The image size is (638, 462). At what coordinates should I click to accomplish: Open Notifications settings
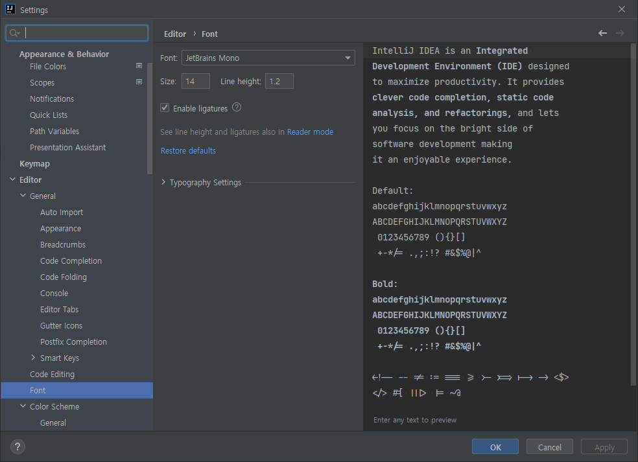coord(52,99)
